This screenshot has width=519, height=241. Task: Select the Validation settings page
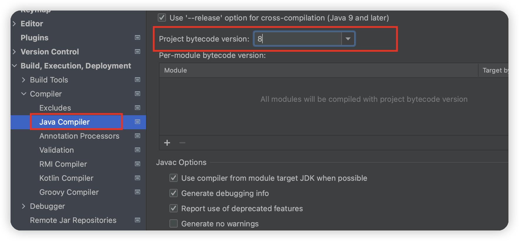tap(57, 150)
